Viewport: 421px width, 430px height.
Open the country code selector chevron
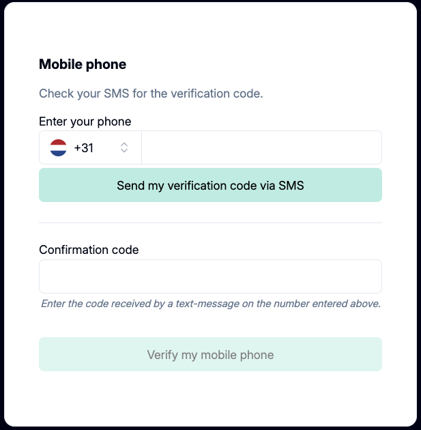pos(124,147)
